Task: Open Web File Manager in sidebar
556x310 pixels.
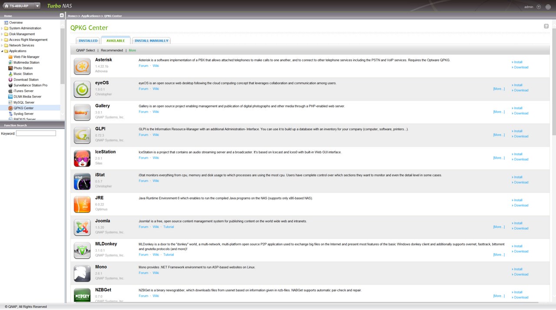Action: point(26,57)
